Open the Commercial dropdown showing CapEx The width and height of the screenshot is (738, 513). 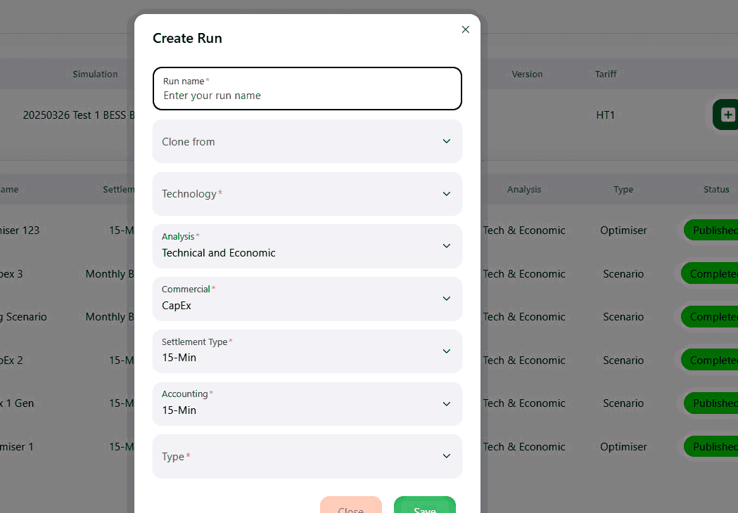click(x=307, y=299)
